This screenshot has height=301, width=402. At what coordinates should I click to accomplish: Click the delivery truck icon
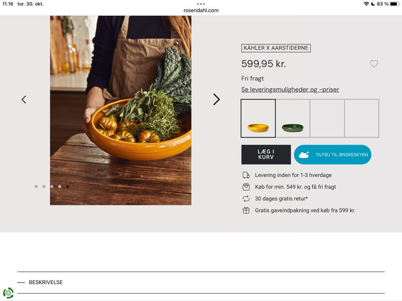[x=246, y=175]
